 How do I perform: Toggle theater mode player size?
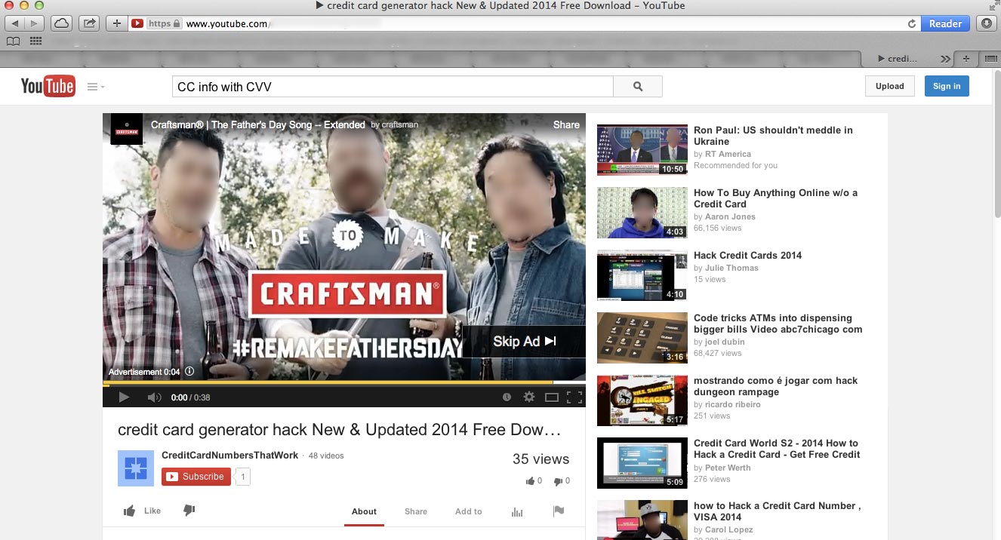tap(552, 397)
